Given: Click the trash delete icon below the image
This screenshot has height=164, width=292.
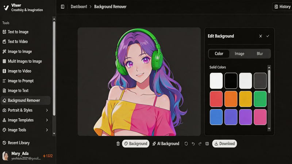Looking at the screenshot, I should (118, 144).
